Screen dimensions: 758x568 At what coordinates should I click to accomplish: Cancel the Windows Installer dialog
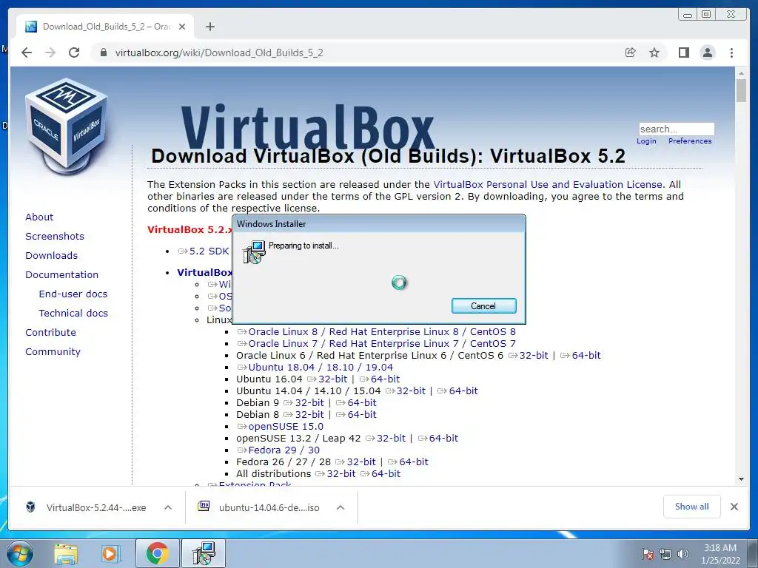point(483,305)
